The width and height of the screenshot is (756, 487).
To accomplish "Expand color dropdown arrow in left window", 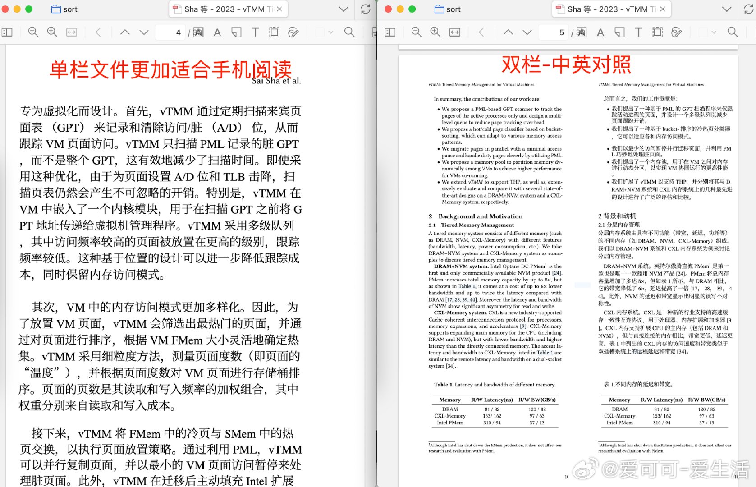I will click(x=331, y=32).
